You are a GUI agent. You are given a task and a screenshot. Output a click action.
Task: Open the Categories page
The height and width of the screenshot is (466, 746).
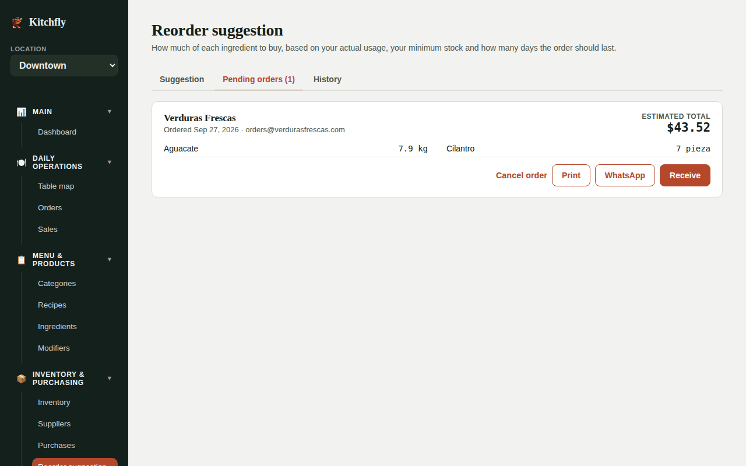(x=75, y=284)
